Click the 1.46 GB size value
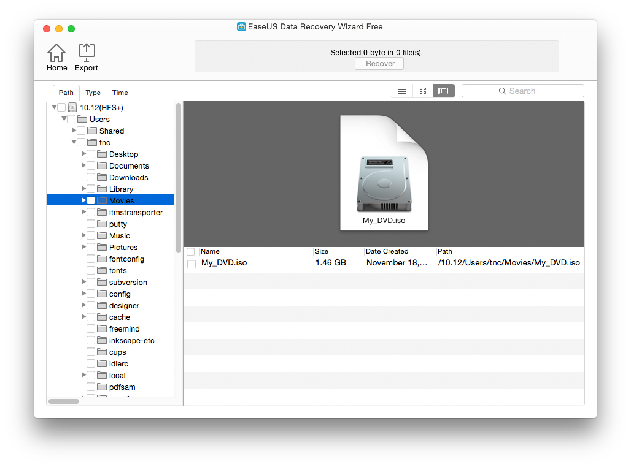Viewport: 631px width, 467px height. click(x=330, y=263)
